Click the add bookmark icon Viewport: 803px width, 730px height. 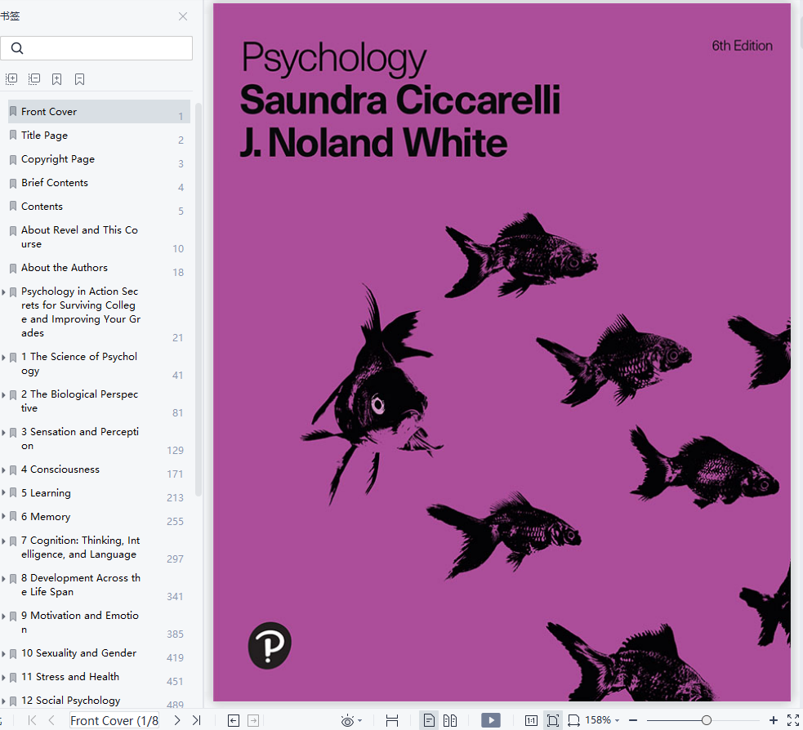(x=57, y=79)
